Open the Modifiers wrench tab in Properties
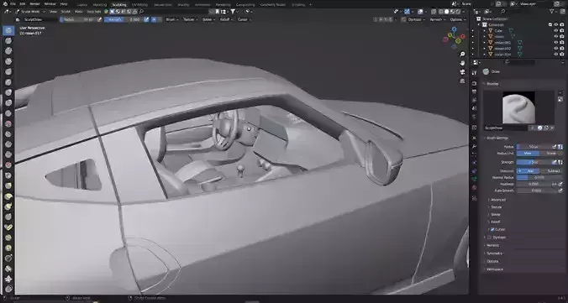Image resolution: width=568 pixels, height=303 pixels. click(474, 146)
